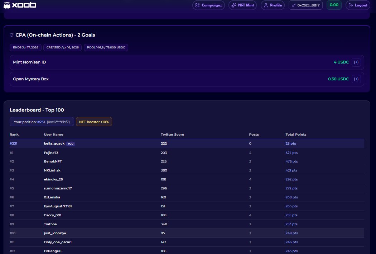Click the 0.00 balance badge
This screenshot has width=376, height=254.
334,5
